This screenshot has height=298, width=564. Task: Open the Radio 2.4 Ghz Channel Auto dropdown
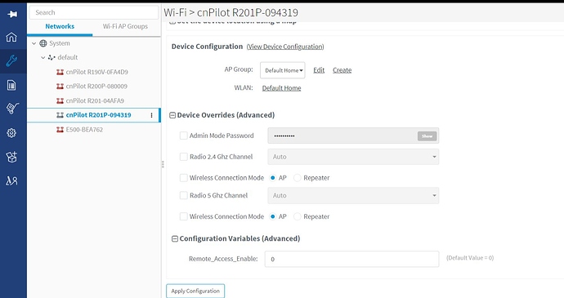353,157
